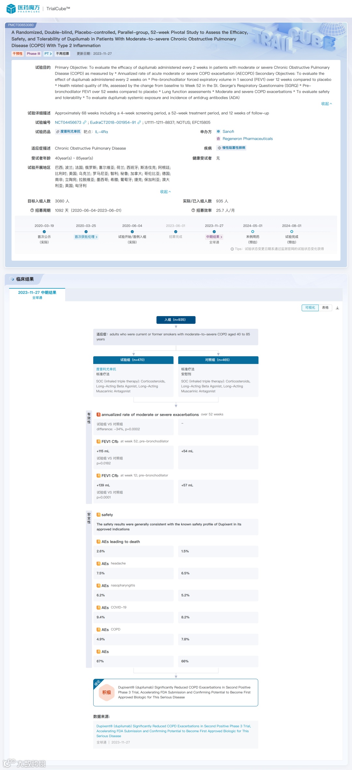Viewport: 352px width, 770px height.
Task: Switch results view to 可视化
Action: pyautogui.click(x=310, y=308)
